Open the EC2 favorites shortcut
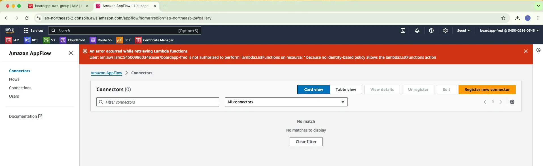 click(x=124, y=40)
